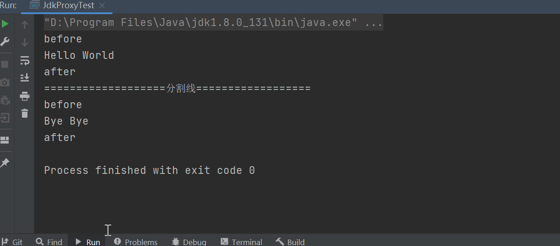This screenshot has width=560, height=246.
Task: Open the Terminal tool window
Action: [x=241, y=241]
